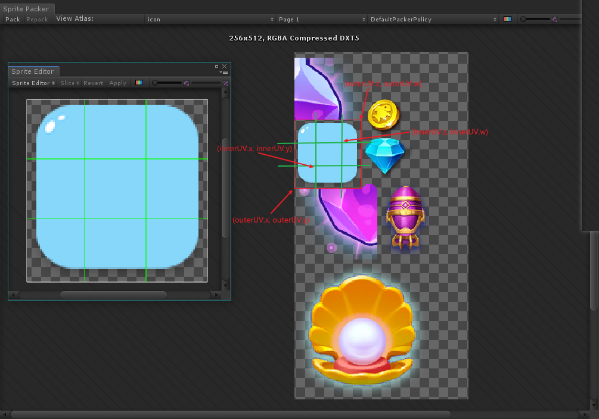Viewport: 599px width, 419px height.
Task: Open the 'Page 1' atlas page dropdown
Action: point(322,19)
